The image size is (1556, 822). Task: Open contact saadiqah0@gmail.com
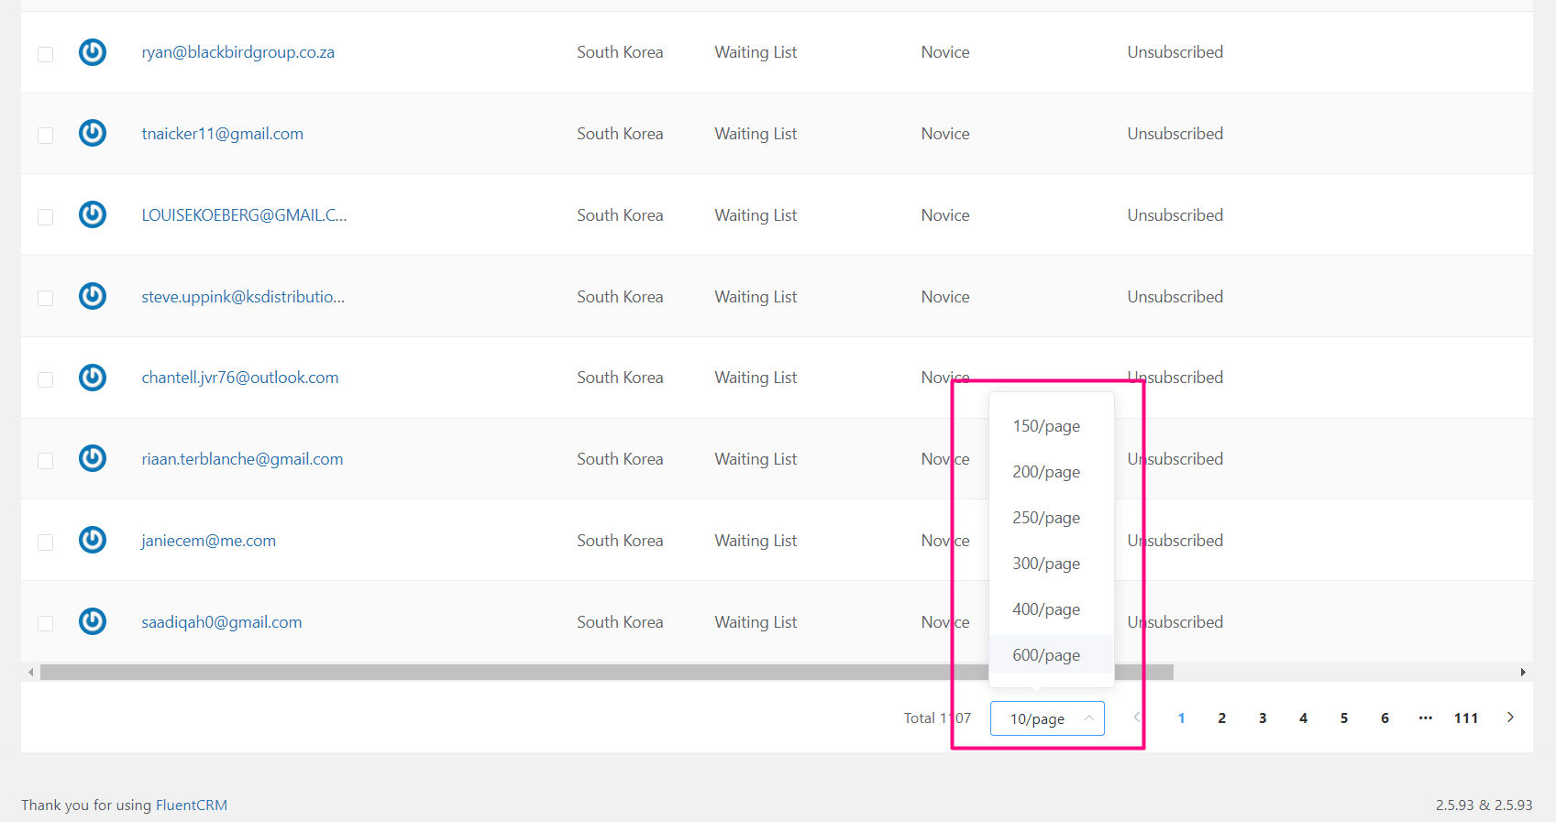(222, 622)
